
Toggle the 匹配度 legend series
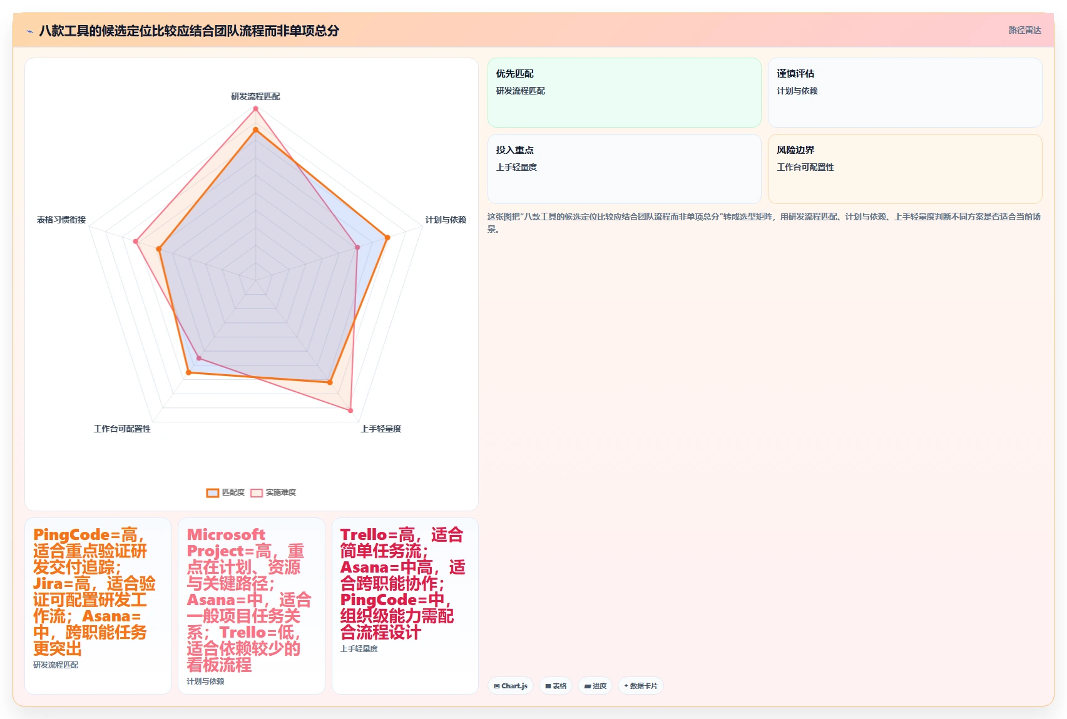tap(226, 492)
